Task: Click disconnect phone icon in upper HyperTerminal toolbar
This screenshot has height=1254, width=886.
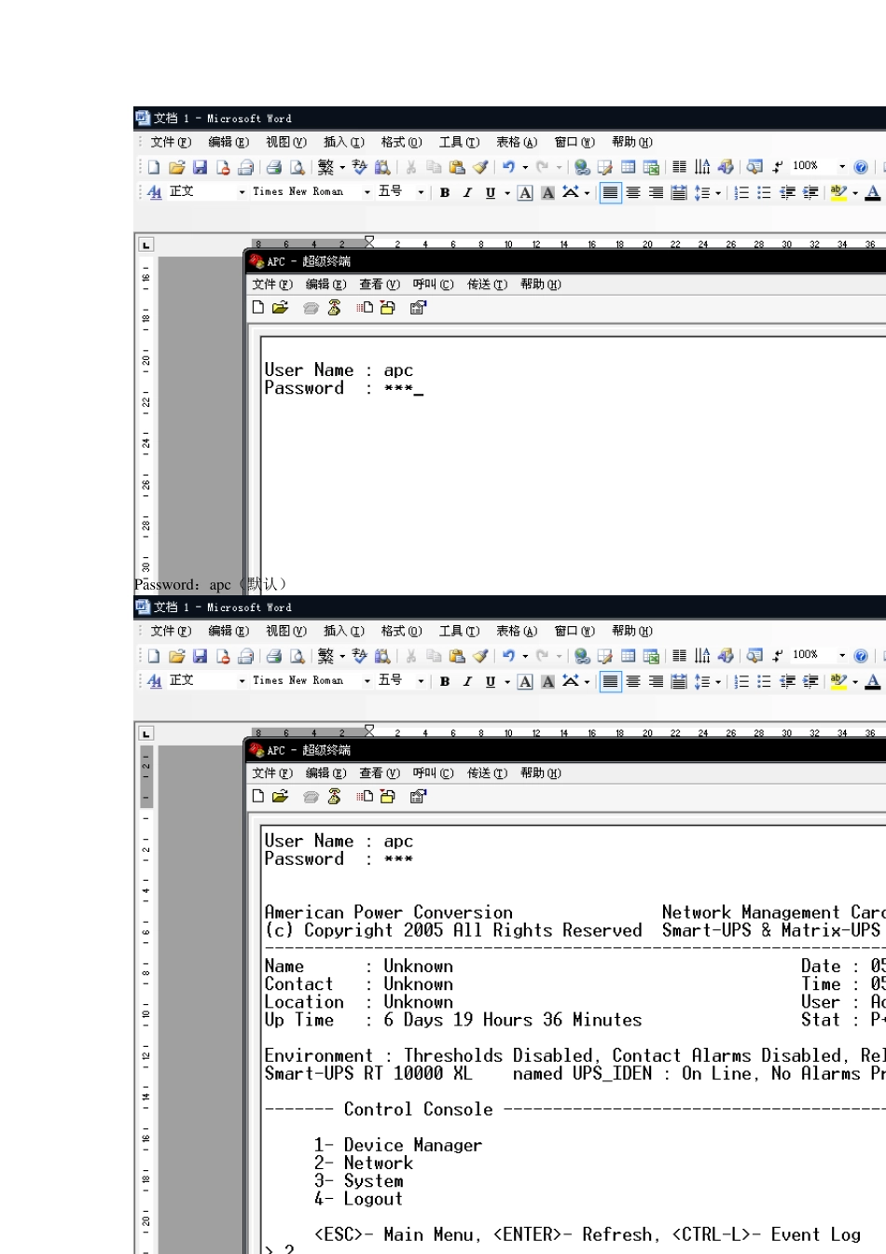Action: coord(334,307)
